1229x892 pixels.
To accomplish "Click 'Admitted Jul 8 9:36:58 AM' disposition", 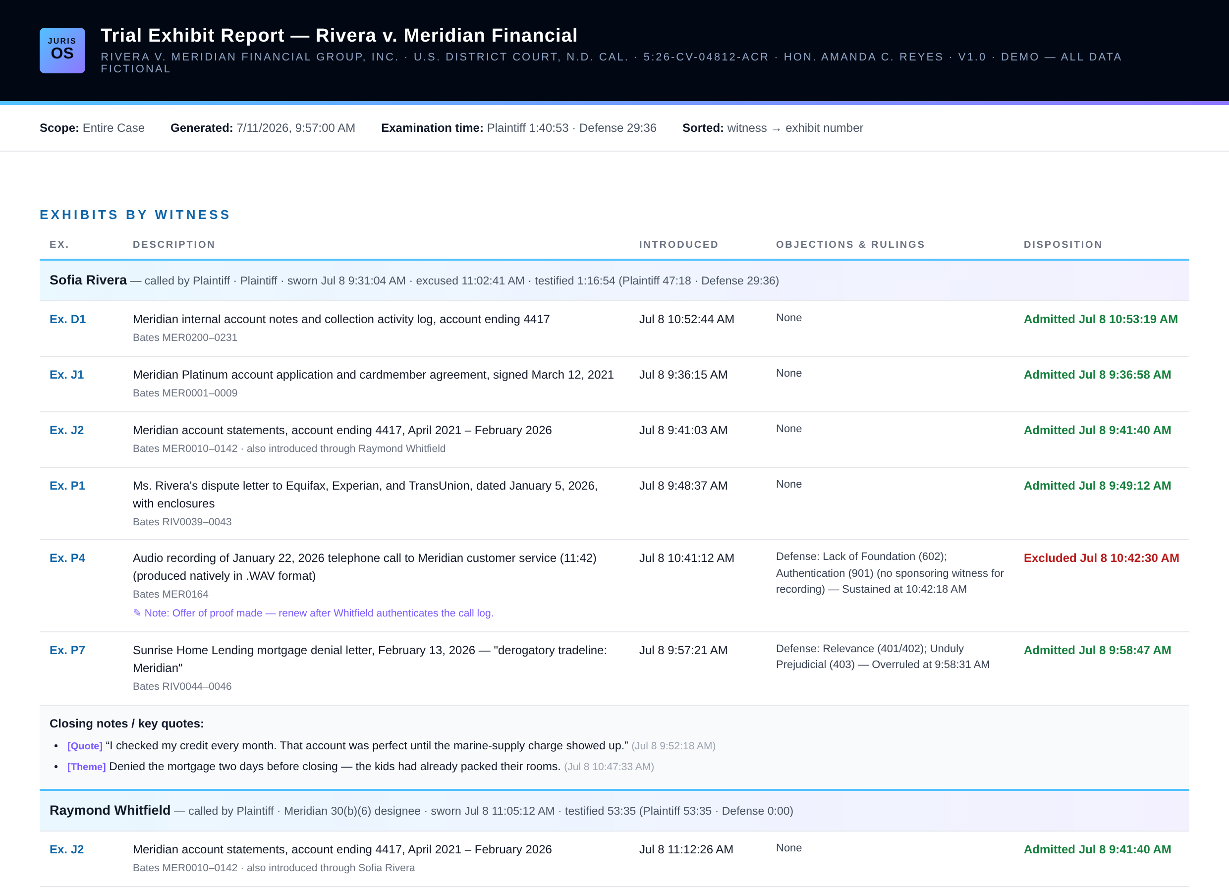I will tap(1097, 375).
